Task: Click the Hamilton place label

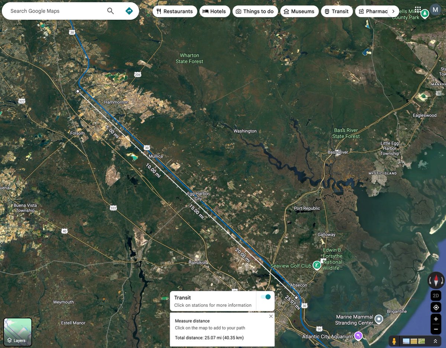Action: point(197,262)
